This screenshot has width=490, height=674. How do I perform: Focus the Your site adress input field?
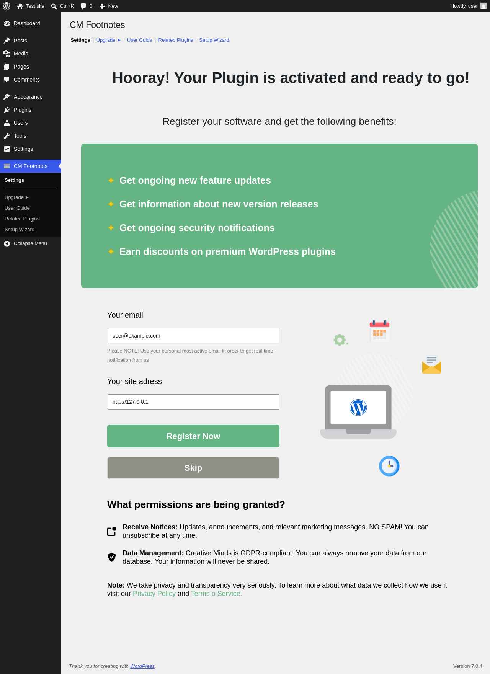pos(193,402)
